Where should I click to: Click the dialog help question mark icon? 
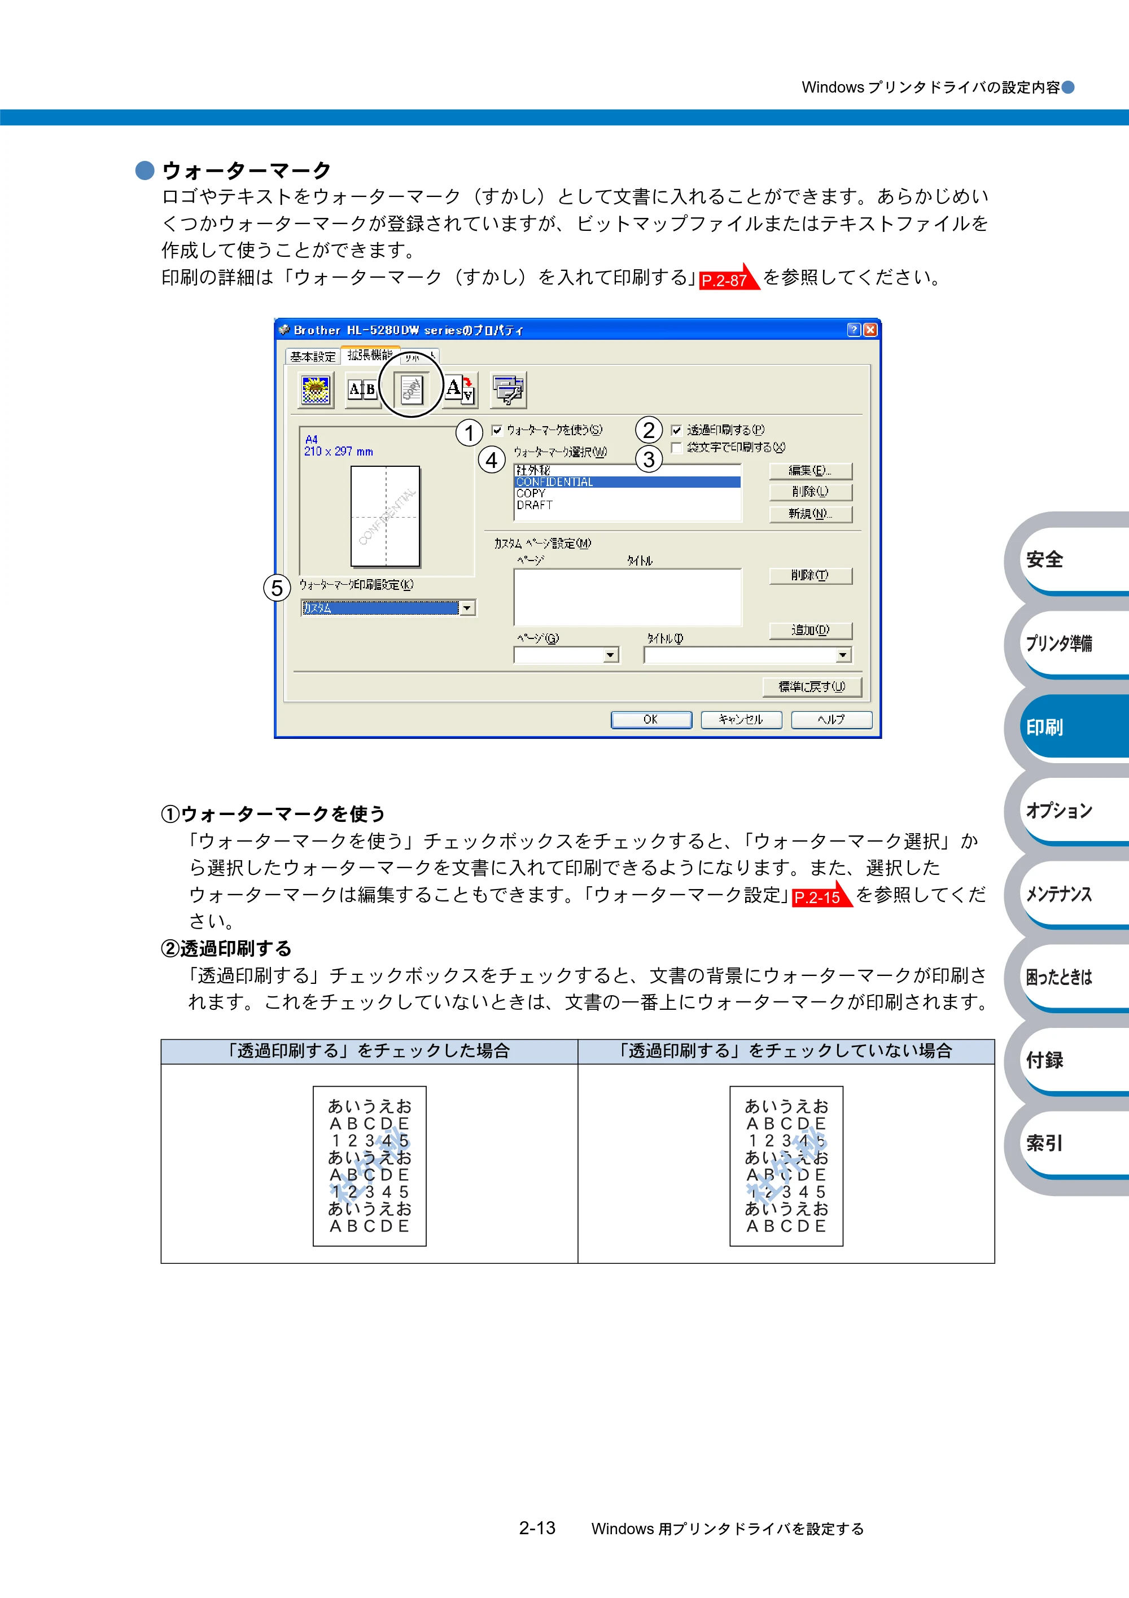854,330
